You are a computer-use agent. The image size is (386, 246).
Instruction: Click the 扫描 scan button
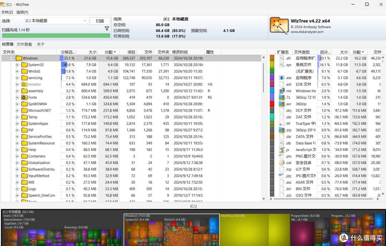click(100, 21)
